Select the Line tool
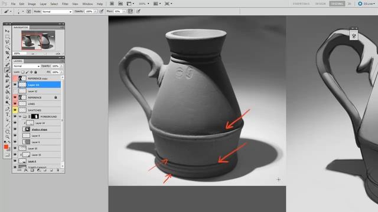Viewport: 378px width, 212px height. point(7,125)
